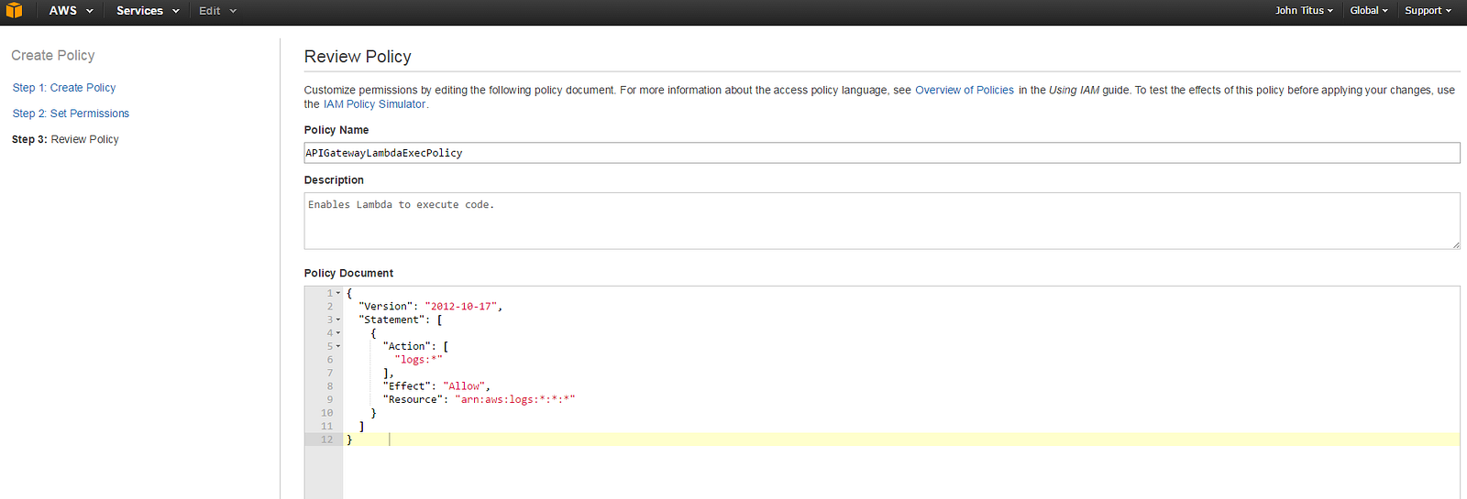
Task: Click the orange AWS cube logo
Action: pos(14,11)
